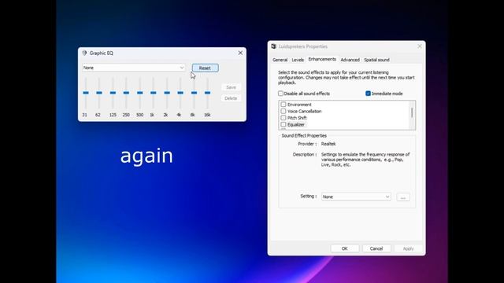Enable the Environment effect checkbox
This screenshot has width=504, height=283.
(x=283, y=105)
